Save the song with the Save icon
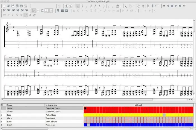Viewport: 196px width, 130px height. 13,6
